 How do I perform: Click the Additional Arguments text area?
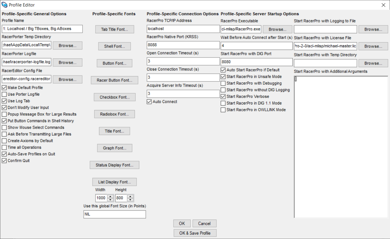(341, 147)
